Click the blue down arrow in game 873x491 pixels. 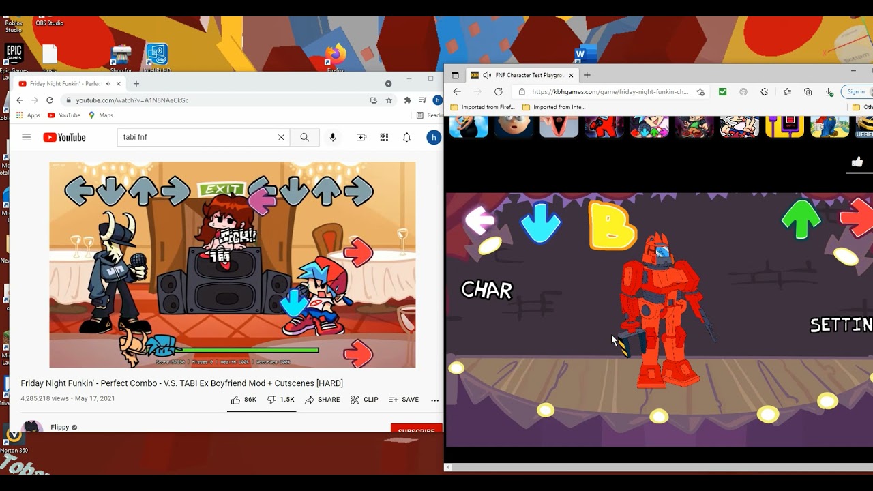[540, 223]
